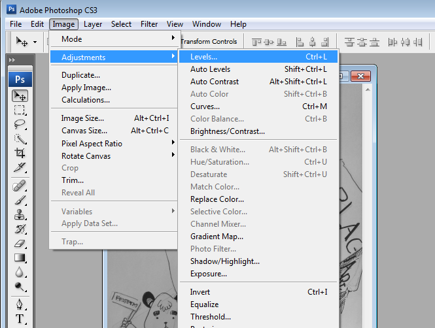
Task: Click document window scroll up arrow
Action: pos(368,90)
